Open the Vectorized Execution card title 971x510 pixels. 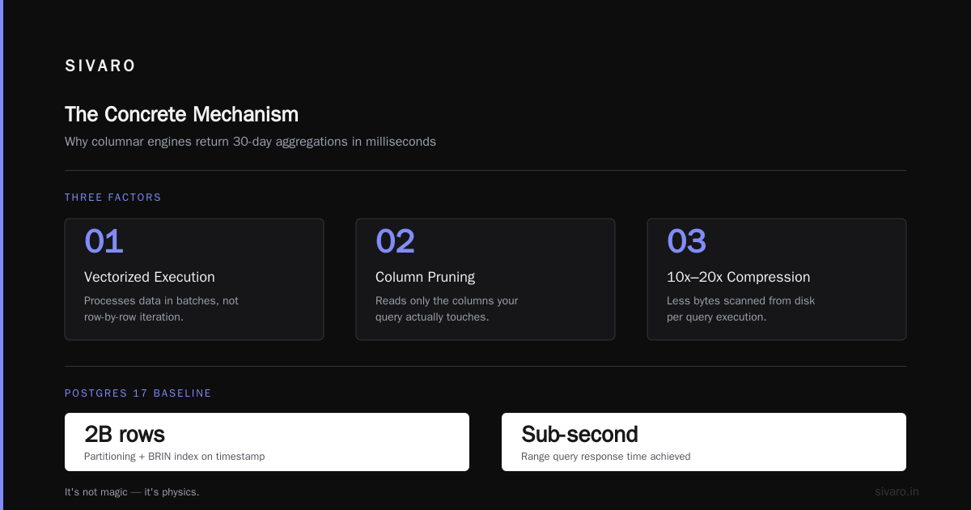(x=150, y=277)
